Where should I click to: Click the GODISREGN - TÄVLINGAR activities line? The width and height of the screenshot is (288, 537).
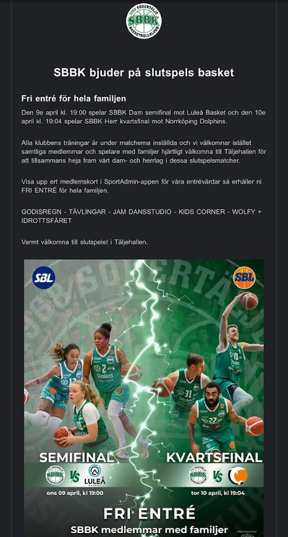(x=141, y=216)
